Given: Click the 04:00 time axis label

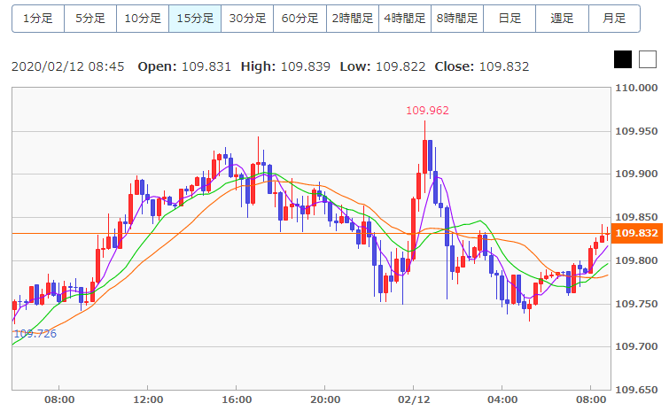Looking at the screenshot, I should 502,399.
